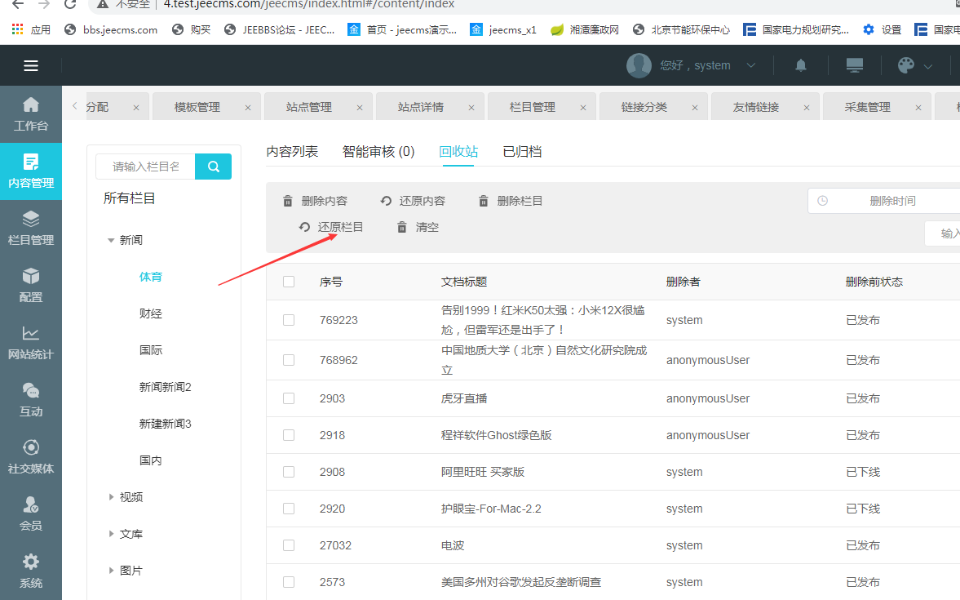Click the hamburger menu icon
Image resolution: width=960 pixels, height=600 pixels.
(x=31, y=66)
